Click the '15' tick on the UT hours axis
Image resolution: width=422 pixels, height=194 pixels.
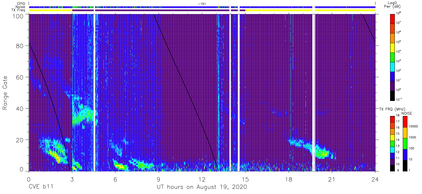point(245,179)
